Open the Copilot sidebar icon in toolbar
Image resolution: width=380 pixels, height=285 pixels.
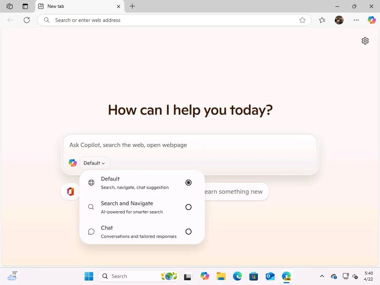click(371, 20)
